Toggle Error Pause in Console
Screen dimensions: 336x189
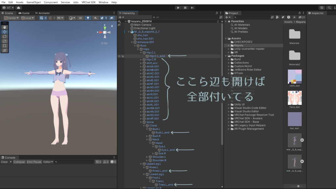34,162
